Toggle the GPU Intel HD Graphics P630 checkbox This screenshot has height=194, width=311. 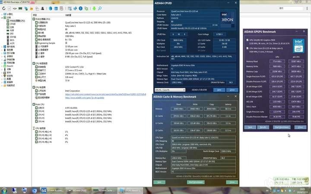(248, 40)
